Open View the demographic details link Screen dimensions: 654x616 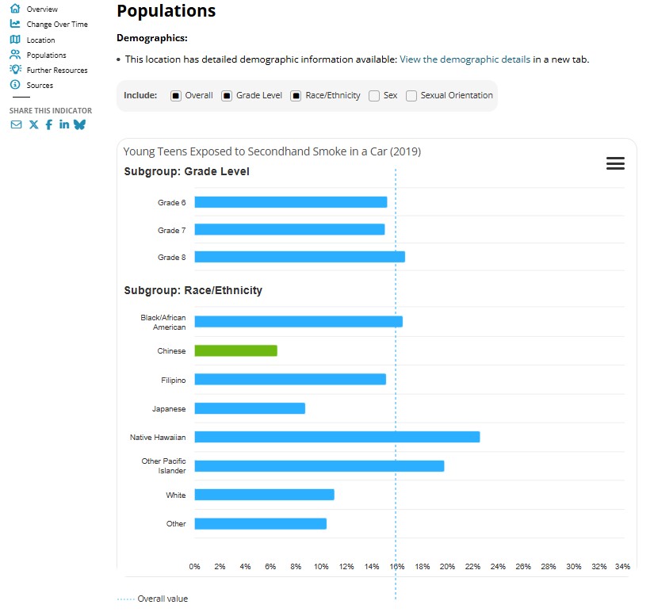click(465, 59)
